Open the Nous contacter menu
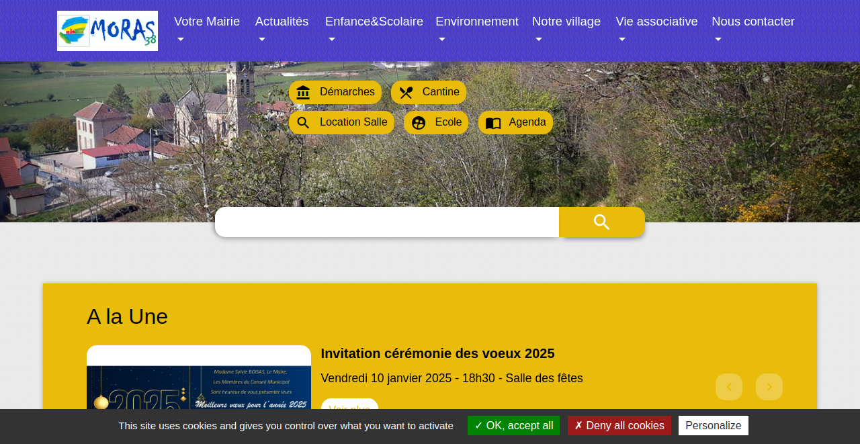Screen dimensions: 860x444 (x=752, y=21)
